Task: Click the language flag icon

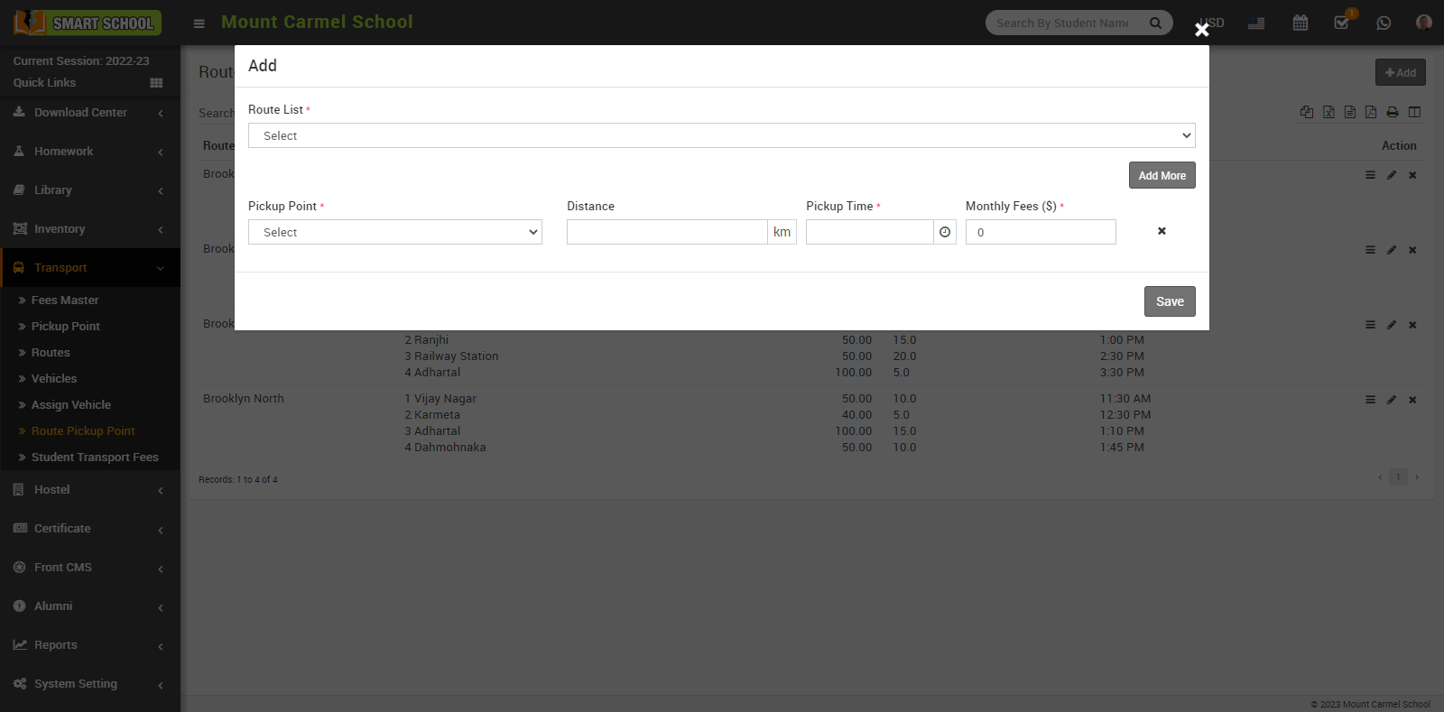Action: pyautogui.click(x=1256, y=23)
